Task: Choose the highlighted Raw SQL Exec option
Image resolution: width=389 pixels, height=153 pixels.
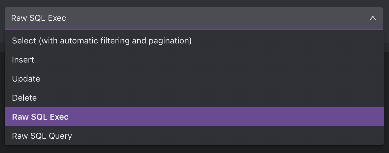Action: pos(194,117)
